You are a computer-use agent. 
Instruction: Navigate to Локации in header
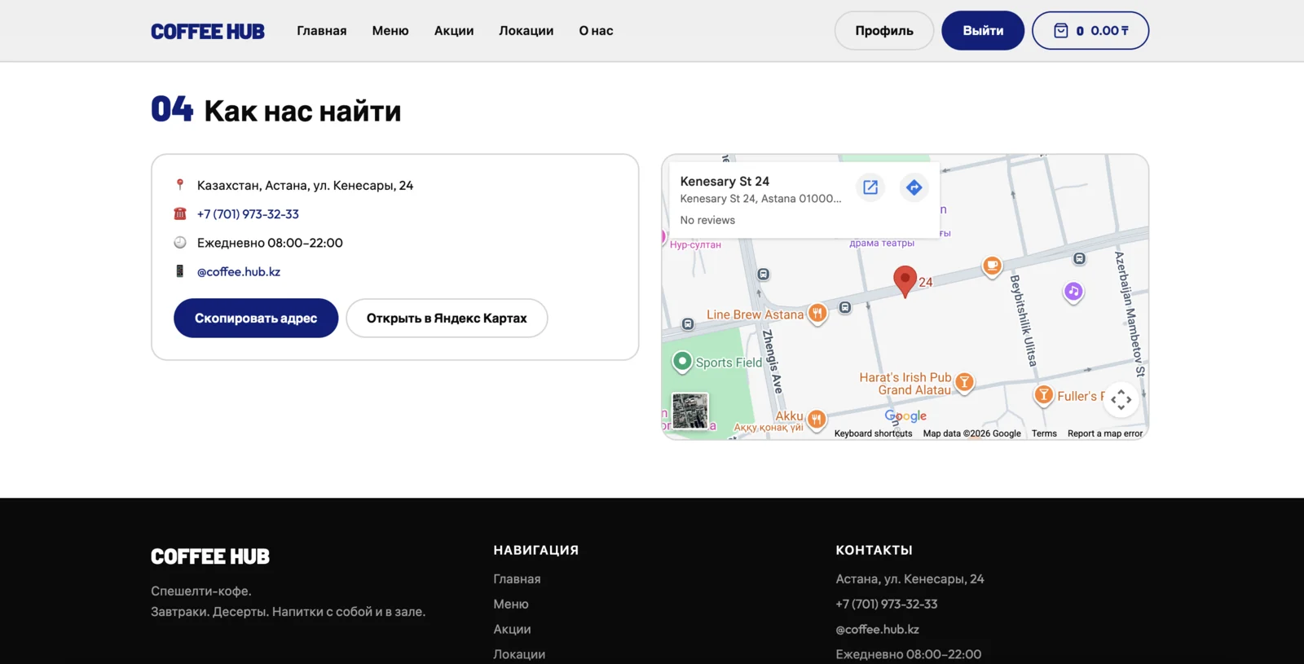[x=526, y=31]
